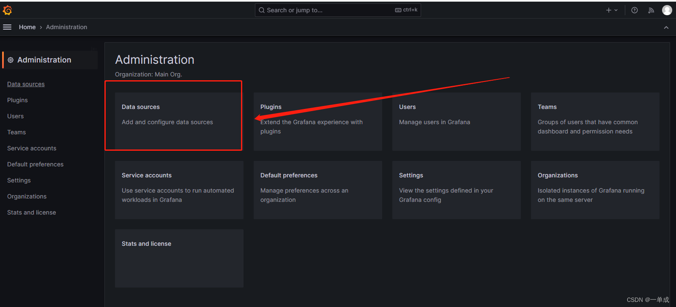Screen dimensions: 676x307
Task: Open the Default preferences card
Action: point(318,190)
